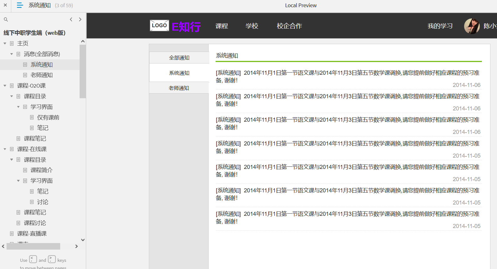Collapse 课程目录 arrow under 课程-在线课
The width and height of the screenshot is (497, 269).
pyautogui.click(x=12, y=160)
